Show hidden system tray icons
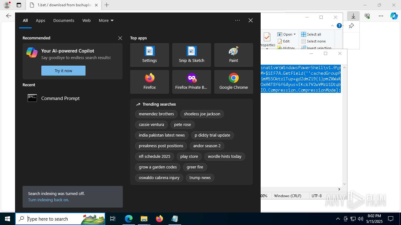 [338, 219]
